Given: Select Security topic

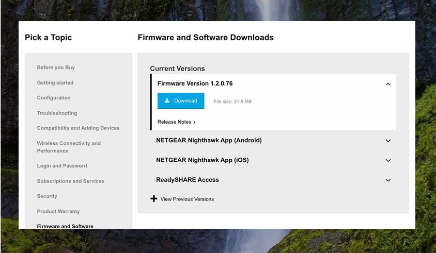Looking at the screenshot, I should tap(47, 196).
